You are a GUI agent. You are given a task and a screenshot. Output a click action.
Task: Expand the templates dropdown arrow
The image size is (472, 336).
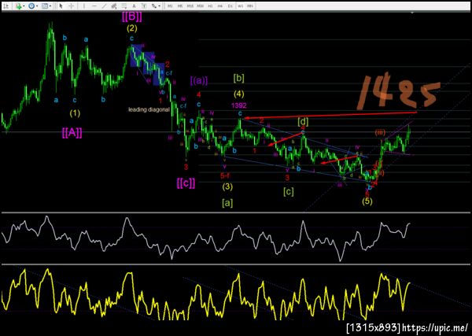coord(50,6)
